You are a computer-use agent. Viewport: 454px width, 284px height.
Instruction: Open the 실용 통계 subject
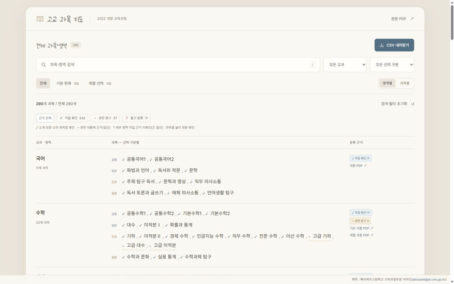pos(167,257)
